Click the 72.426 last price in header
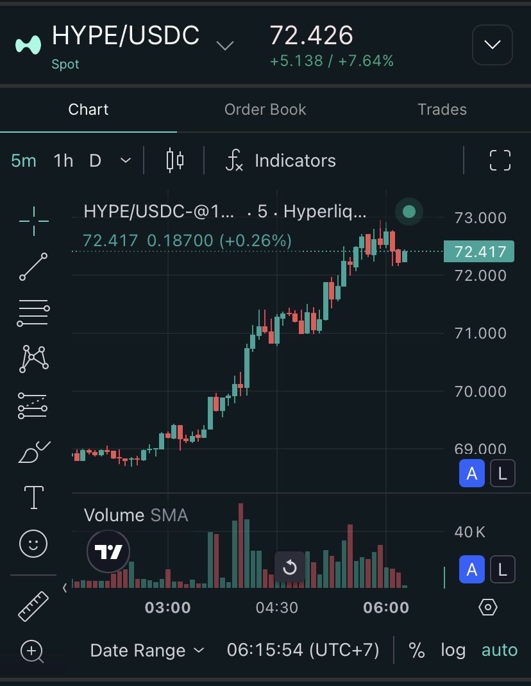531x686 pixels. pos(311,35)
